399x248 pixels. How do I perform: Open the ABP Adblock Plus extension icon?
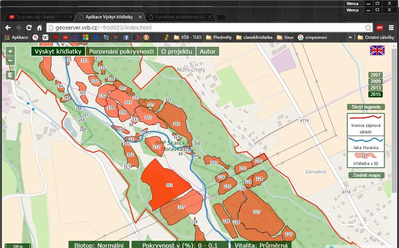pyautogui.click(x=380, y=28)
